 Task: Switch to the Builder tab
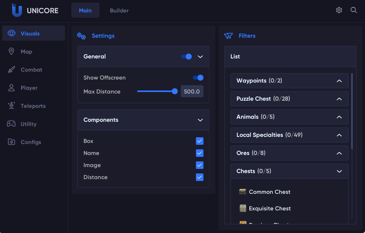pos(119,11)
